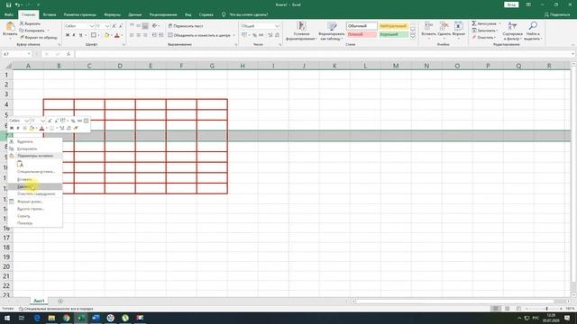Add a new sheet with plus icon
The width and height of the screenshot is (577, 324).
60,301
